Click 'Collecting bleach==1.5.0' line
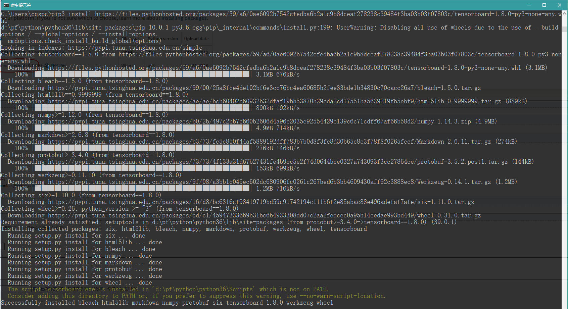 click(85, 81)
